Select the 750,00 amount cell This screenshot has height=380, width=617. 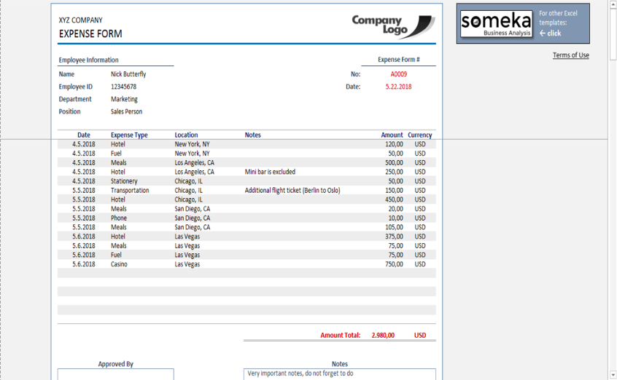394,264
